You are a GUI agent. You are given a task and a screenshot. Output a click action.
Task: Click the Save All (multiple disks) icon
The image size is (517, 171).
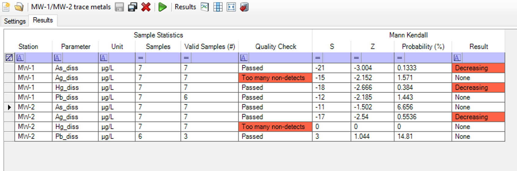[133, 7]
